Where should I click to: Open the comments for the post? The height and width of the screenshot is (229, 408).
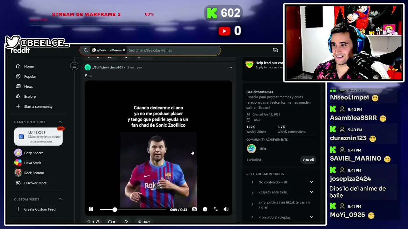click(x=112, y=222)
